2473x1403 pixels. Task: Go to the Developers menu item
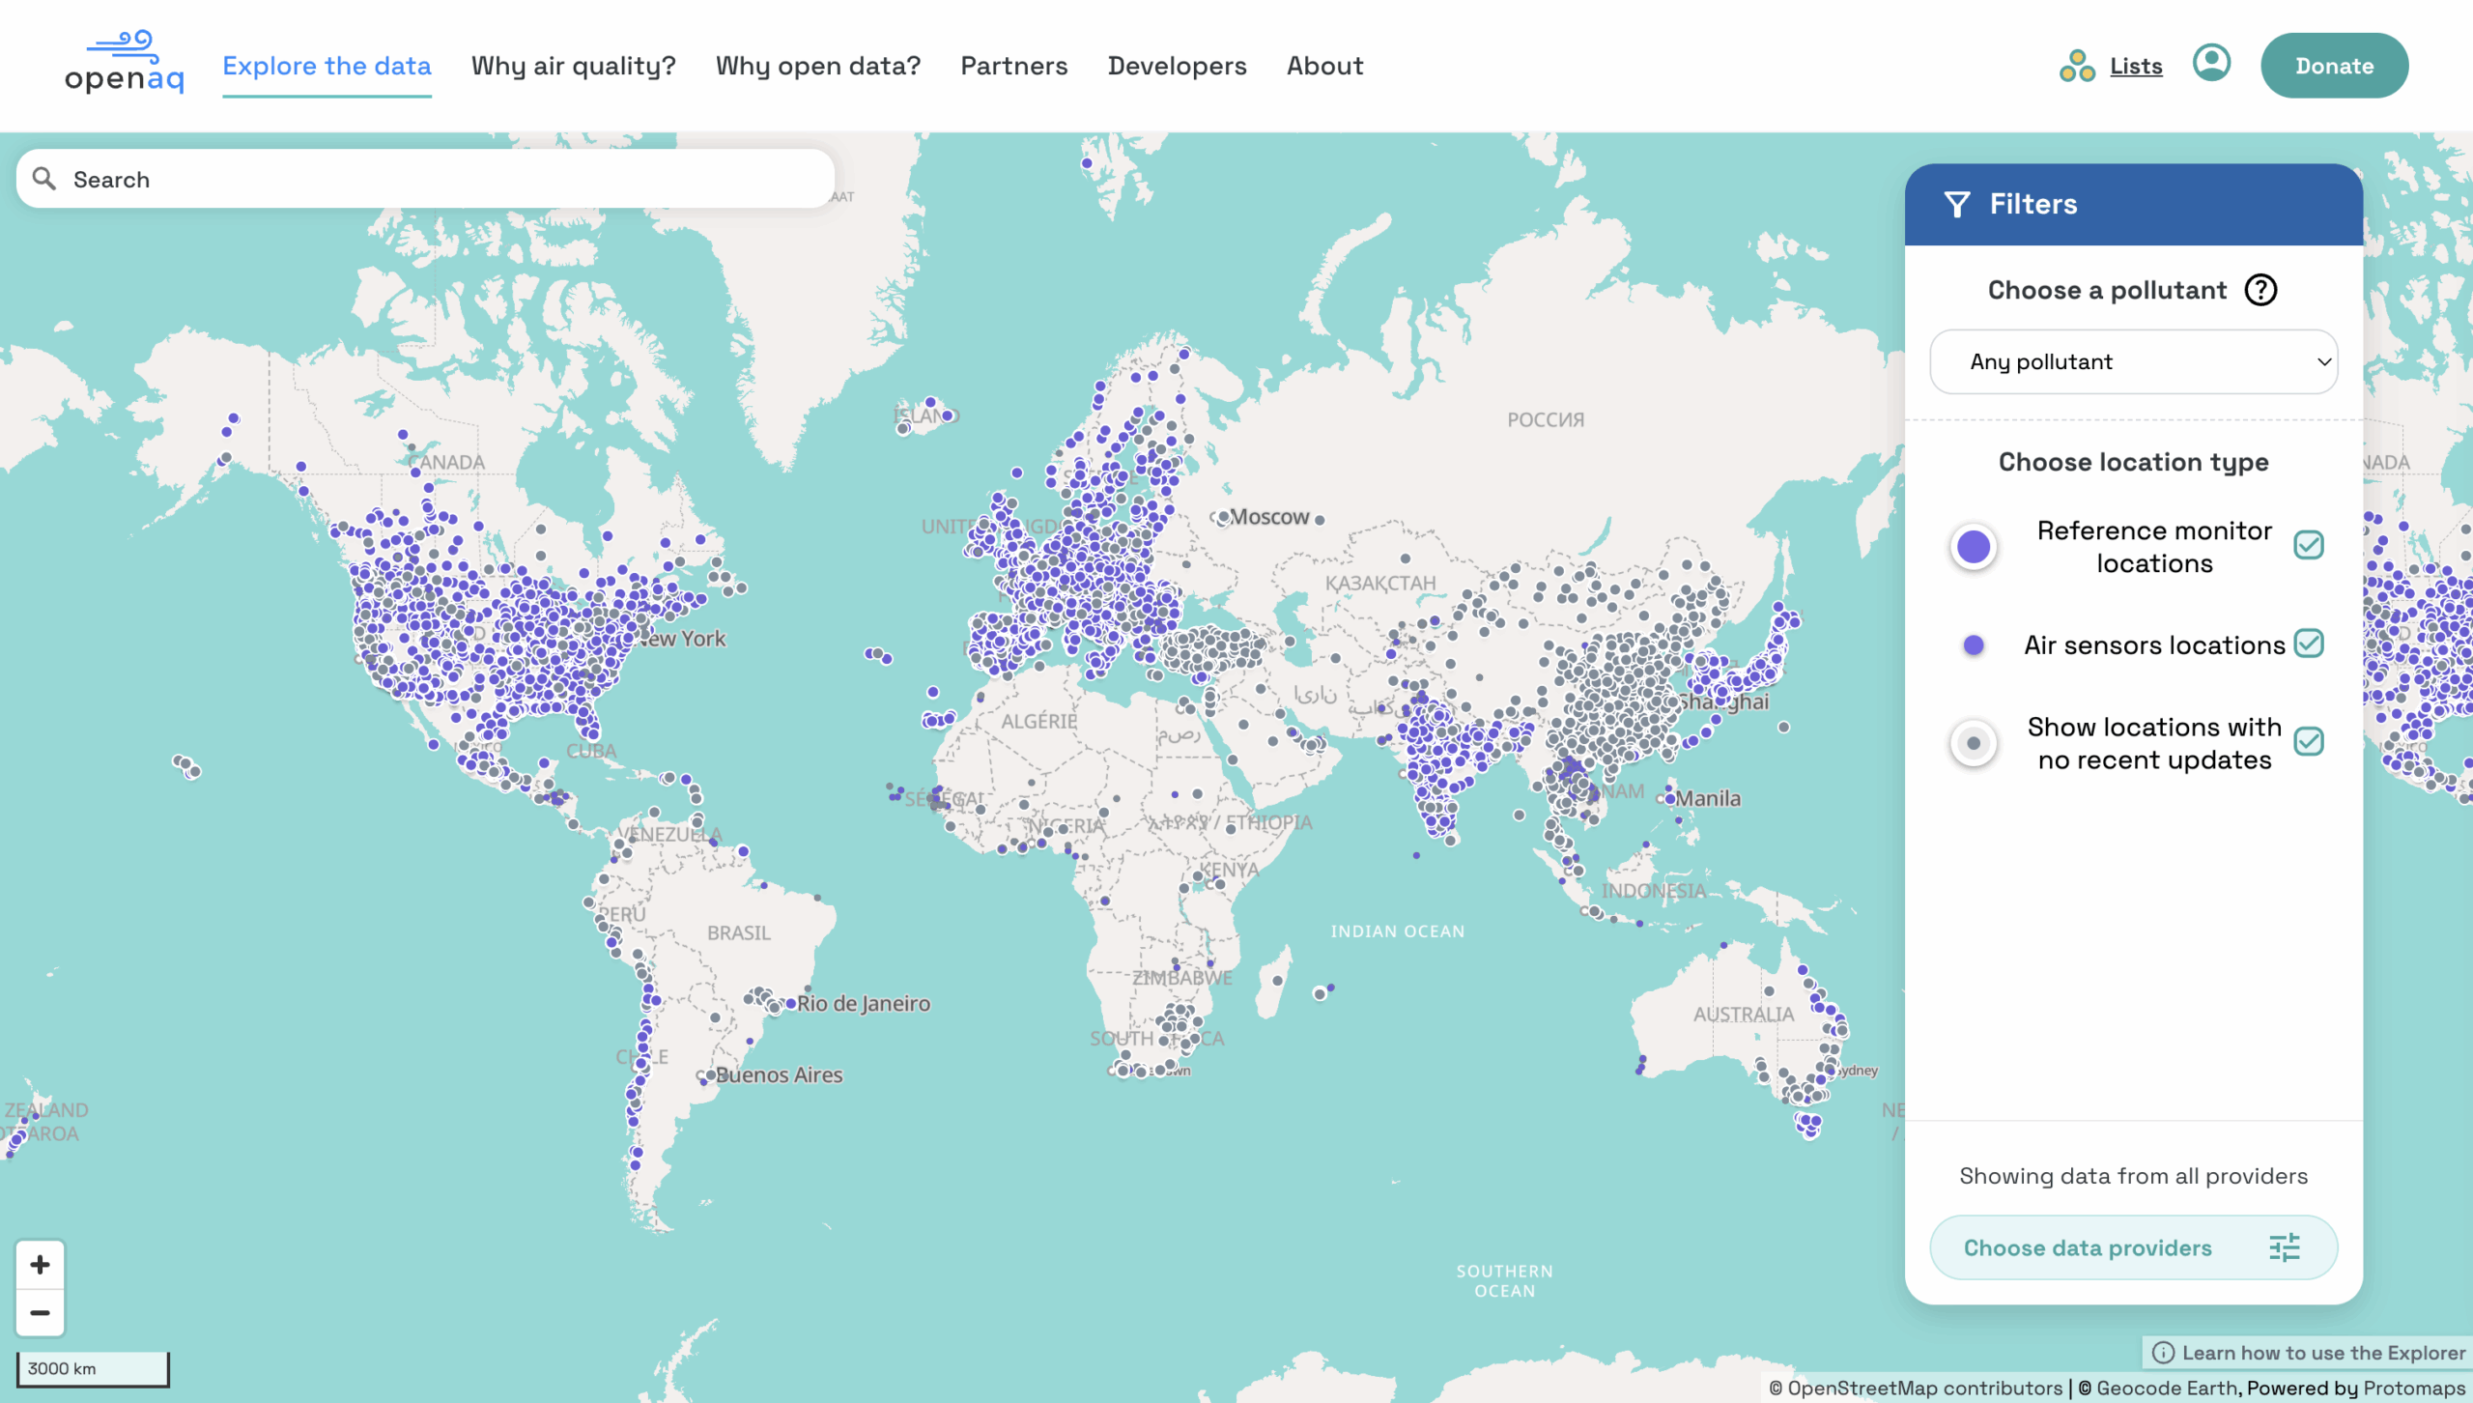pos(1177,66)
